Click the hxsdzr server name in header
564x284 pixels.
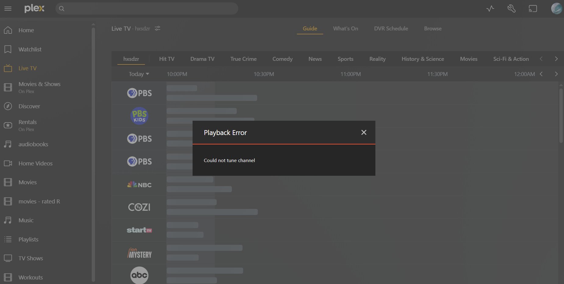click(x=142, y=29)
